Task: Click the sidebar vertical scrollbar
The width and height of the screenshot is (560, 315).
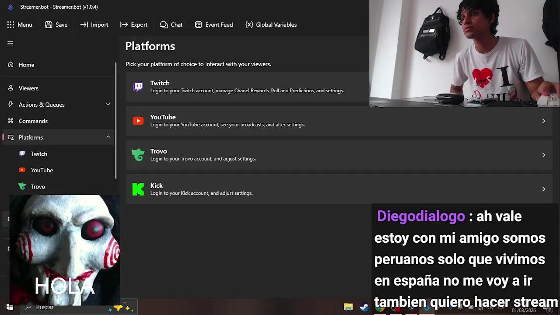Action: click(116, 120)
